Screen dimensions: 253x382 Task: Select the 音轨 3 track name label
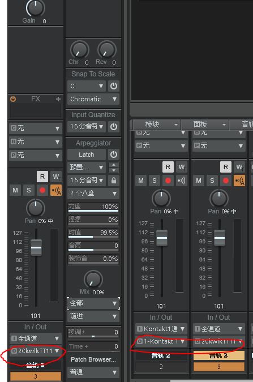click(x=218, y=356)
